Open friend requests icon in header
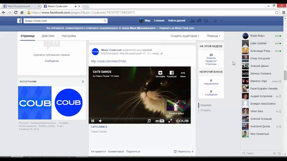Viewport: 287px width, 161px height. tap(192, 21)
